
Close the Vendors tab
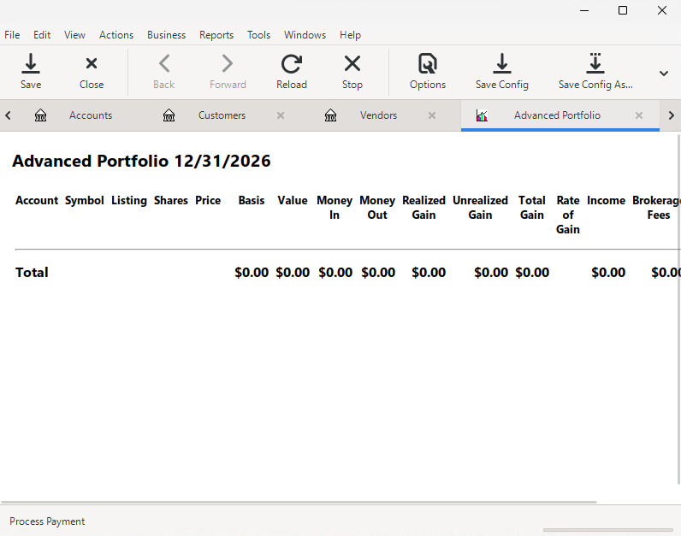[x=432, y=115]
